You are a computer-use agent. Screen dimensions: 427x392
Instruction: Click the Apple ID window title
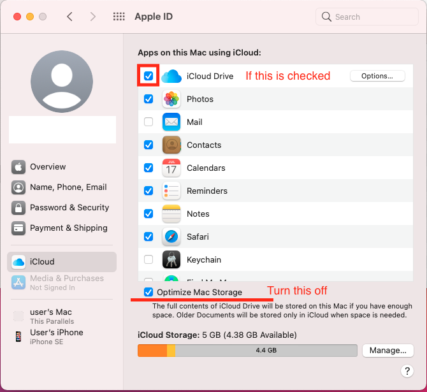pos(154,17)
